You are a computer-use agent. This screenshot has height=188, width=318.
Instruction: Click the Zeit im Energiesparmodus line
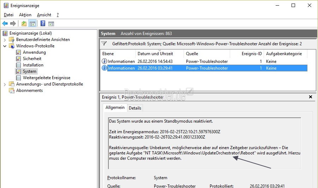[x=164, y=132]
